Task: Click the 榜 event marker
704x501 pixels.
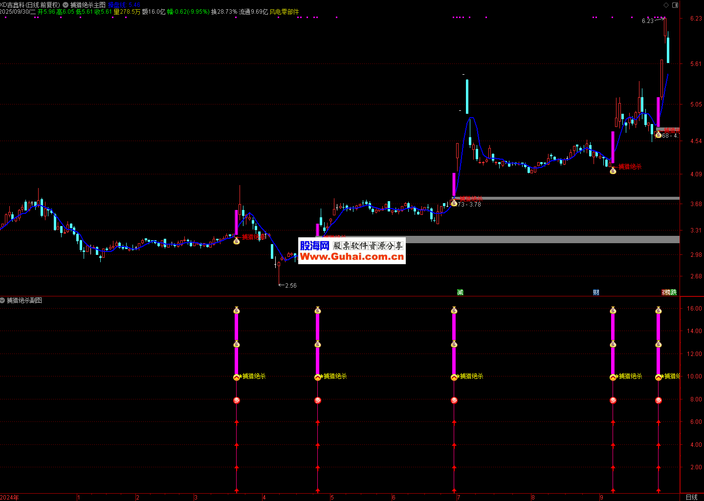Action: 667,292
